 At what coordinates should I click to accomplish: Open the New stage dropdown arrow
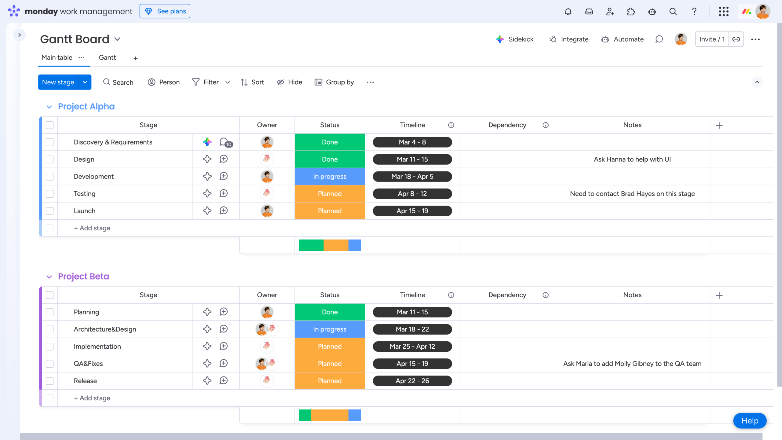click(85, 82)
